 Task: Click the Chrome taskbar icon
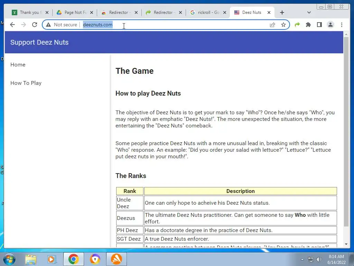(73, 259)
